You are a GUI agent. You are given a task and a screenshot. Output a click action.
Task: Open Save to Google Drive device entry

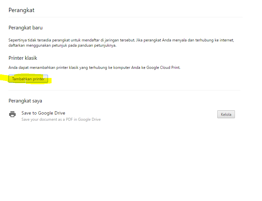click(x=43, y=113)
